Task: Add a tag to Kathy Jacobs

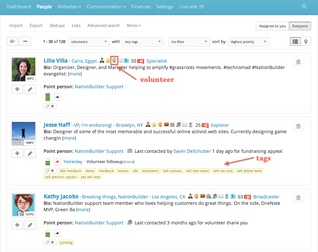Action: click(50, 242)
